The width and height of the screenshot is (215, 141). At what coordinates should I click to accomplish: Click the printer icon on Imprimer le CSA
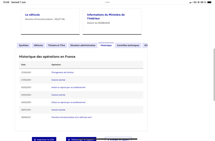click(x=35, y=140)
